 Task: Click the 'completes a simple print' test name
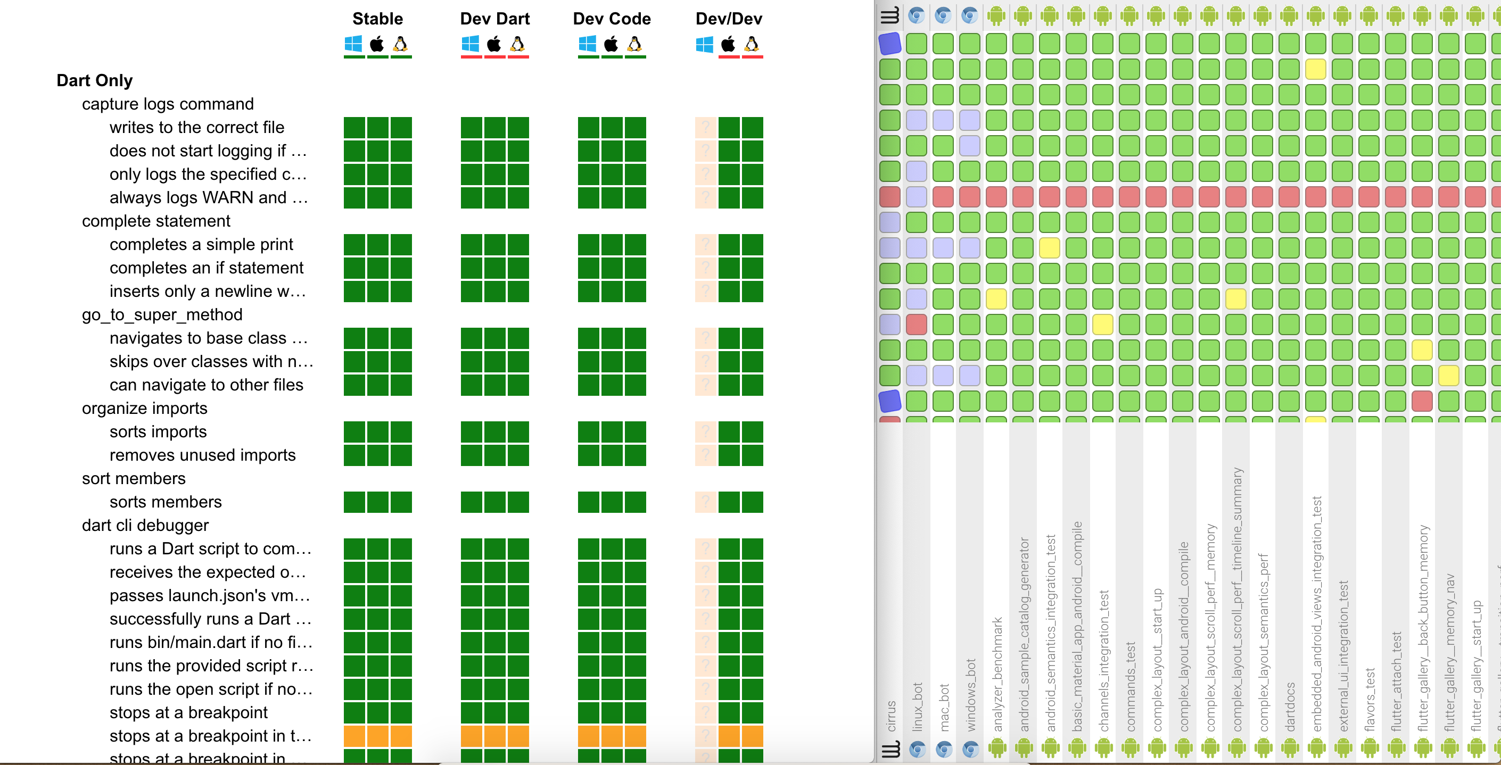[x=202, y=245]
